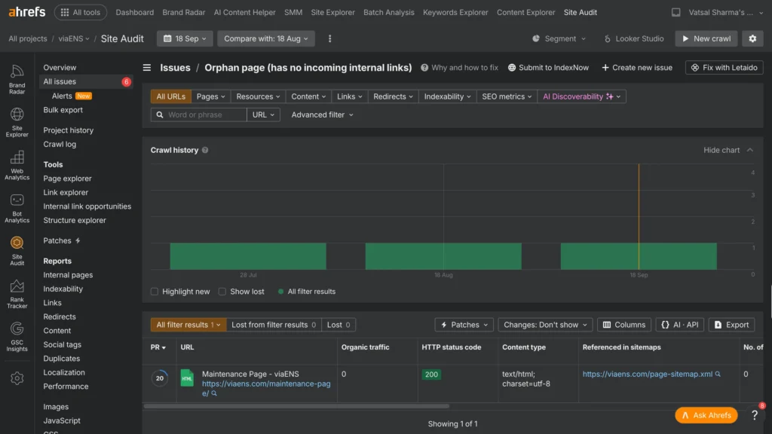Start a New crawl
This screenshot has height=434, width=772.
coord(706,38)
